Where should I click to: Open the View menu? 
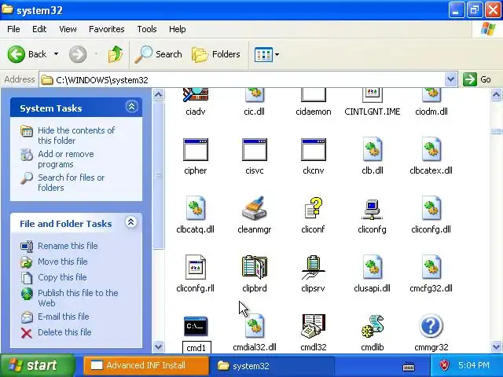pos(68,29)
